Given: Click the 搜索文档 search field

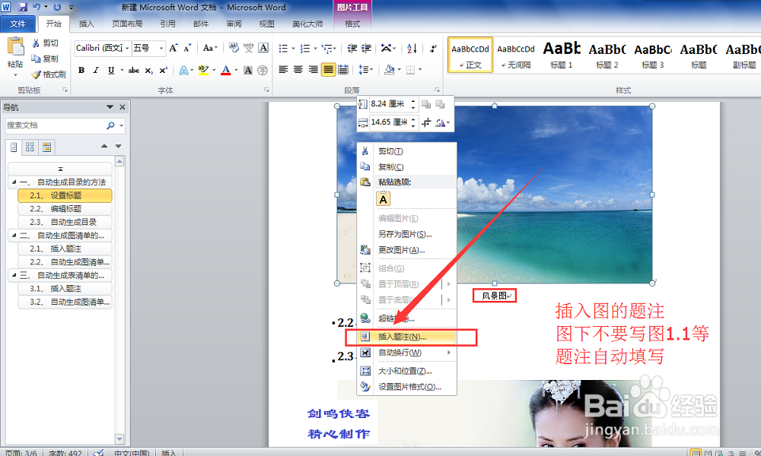Looking at the screenshot, I should tap(55, 125).
